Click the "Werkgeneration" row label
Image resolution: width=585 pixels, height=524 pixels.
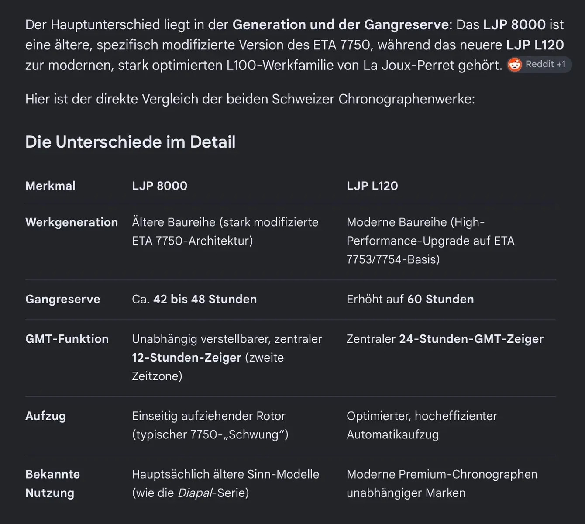coord(72,222)
